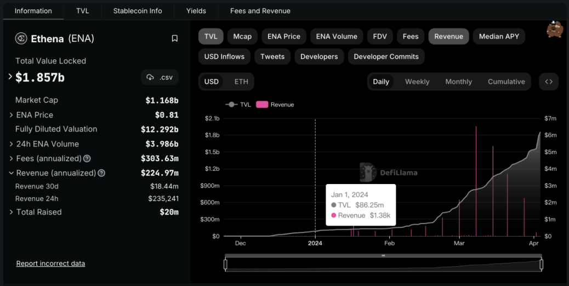Click the Ethena logo icon

coord(21,38)
